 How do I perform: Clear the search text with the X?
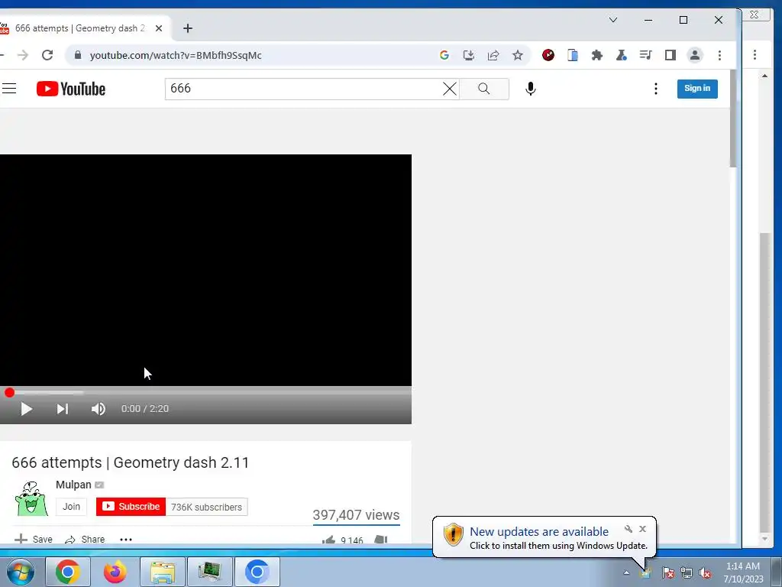pos(449,89)
